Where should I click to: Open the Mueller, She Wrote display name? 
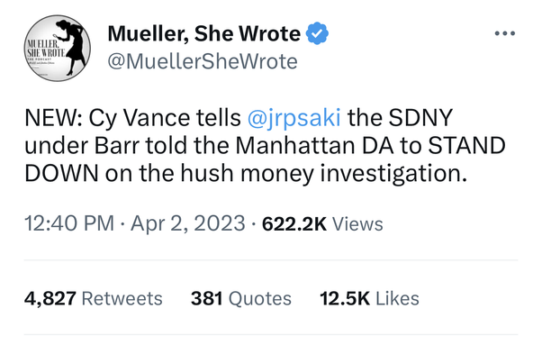click(204, 34)
